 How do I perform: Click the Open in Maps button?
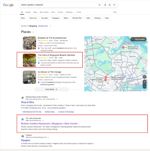[139, 39]
